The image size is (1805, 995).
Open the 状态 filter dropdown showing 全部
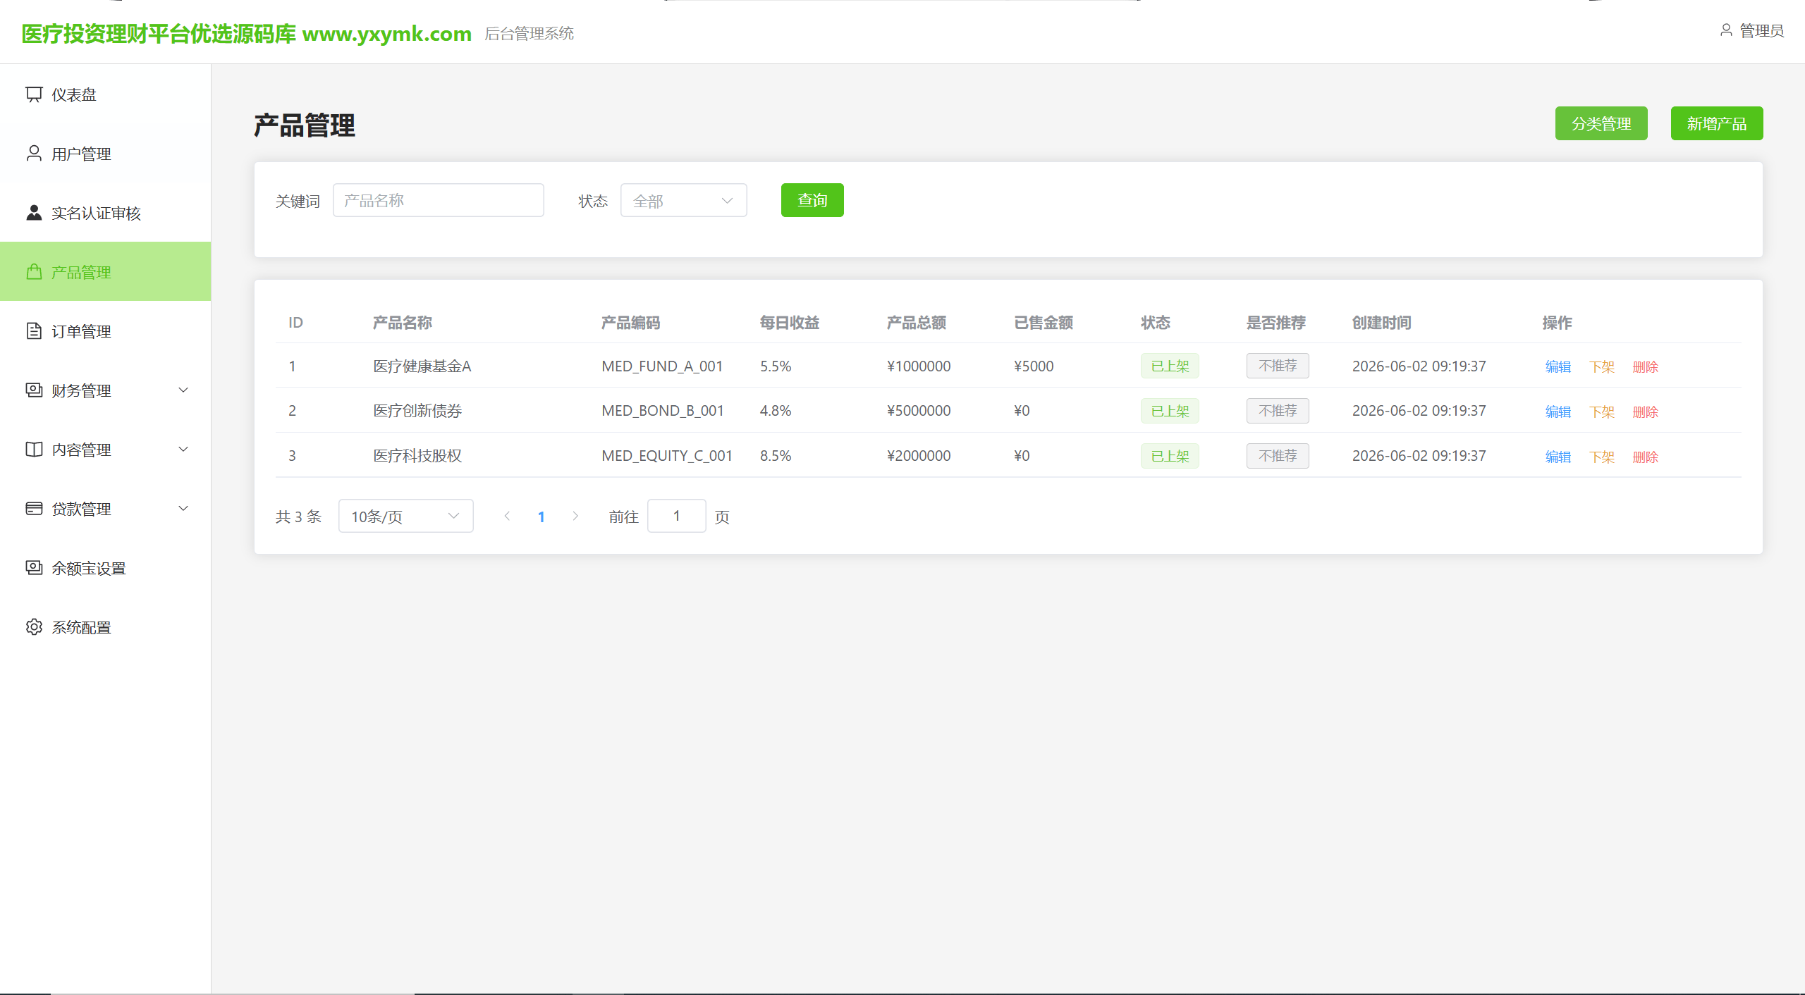coord(683,201)
